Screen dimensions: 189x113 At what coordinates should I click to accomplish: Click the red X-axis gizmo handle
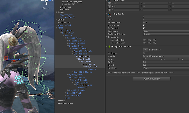pyautogui.click(x=14, y=61)
